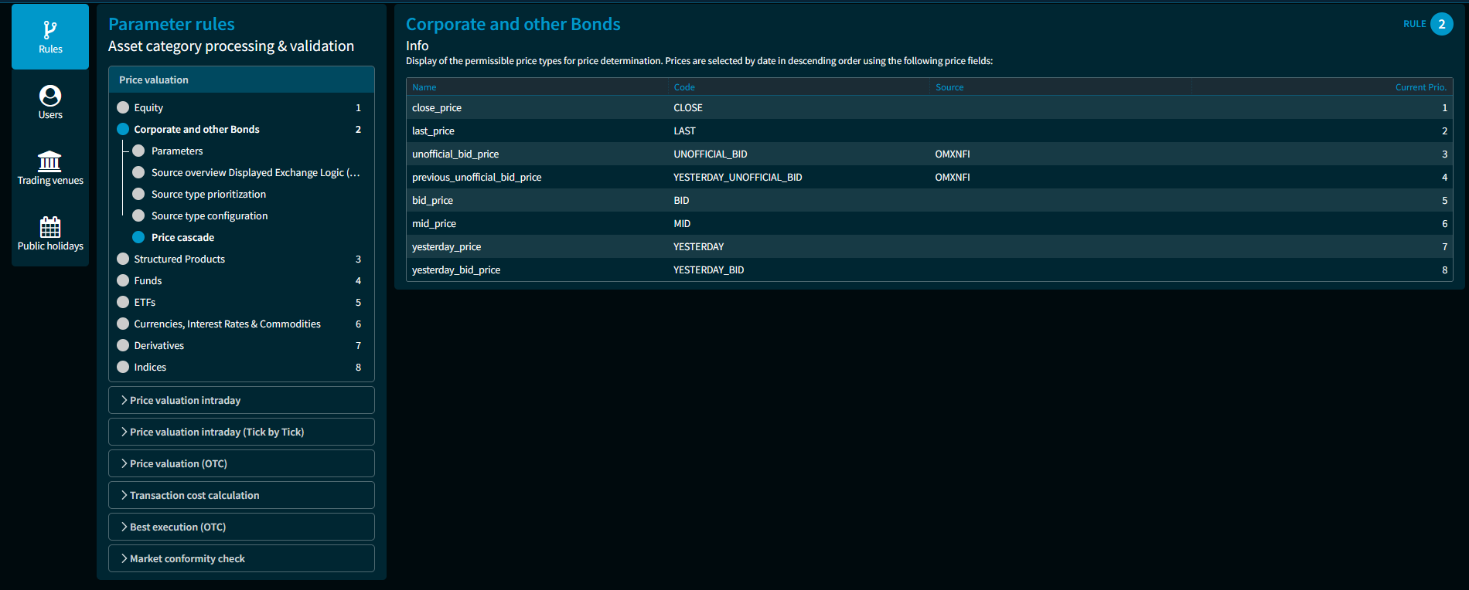Select the Indices radio bullet

(x=123, y=367)
